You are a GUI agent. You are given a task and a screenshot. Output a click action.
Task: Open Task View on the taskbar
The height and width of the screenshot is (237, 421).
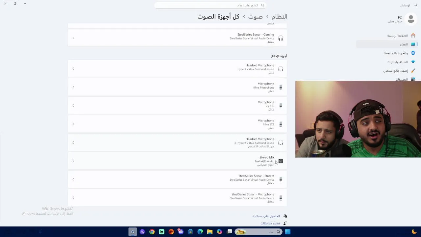pos(229,232)
